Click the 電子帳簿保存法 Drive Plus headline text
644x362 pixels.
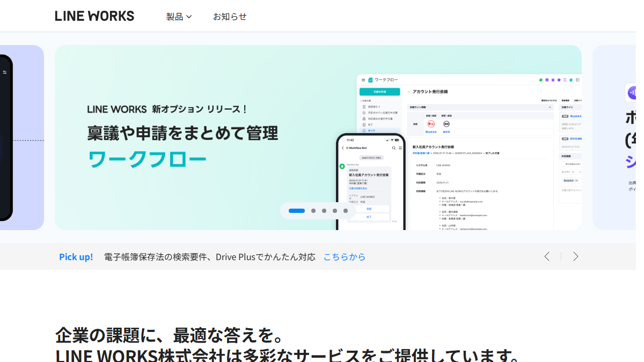click(210, 257)
